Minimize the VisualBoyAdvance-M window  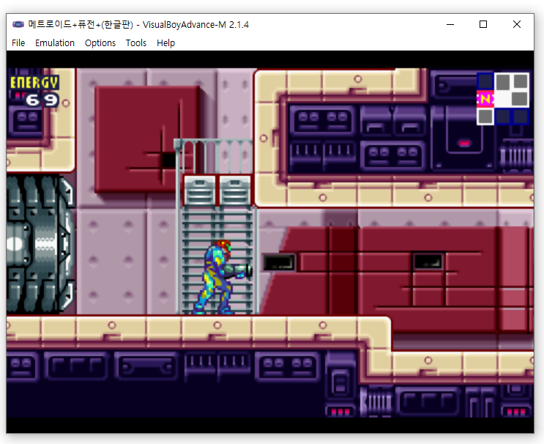click(450, 24)
